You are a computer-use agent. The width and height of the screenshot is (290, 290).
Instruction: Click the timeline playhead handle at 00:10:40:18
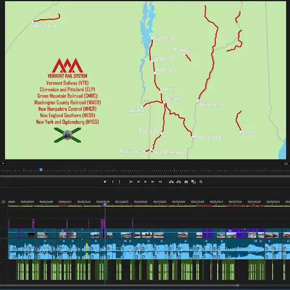(x=105, y=205)
